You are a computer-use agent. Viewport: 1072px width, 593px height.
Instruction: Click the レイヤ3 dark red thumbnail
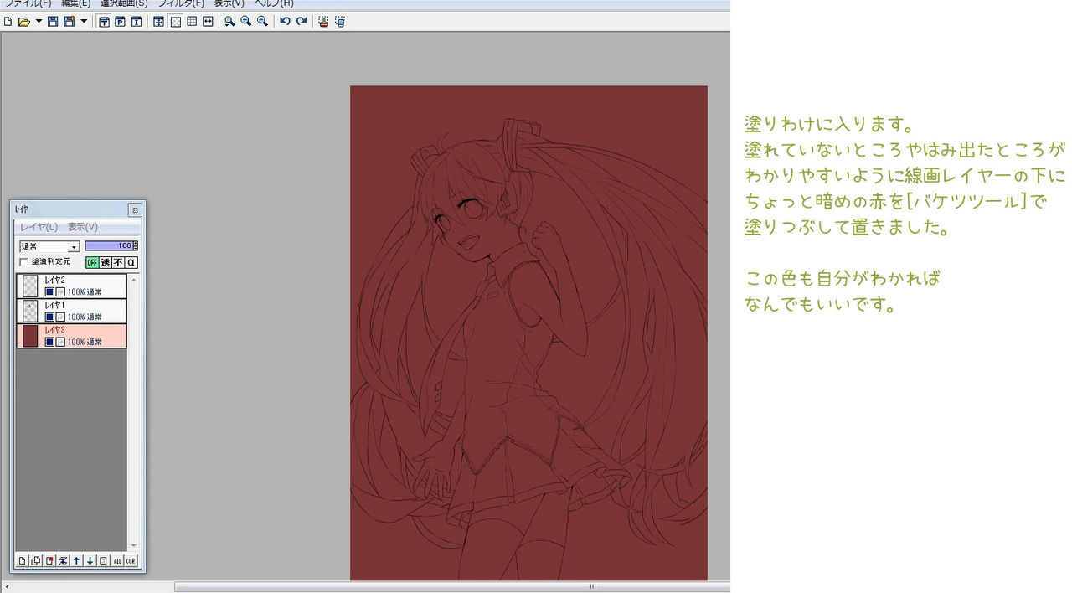coord(30,336)
